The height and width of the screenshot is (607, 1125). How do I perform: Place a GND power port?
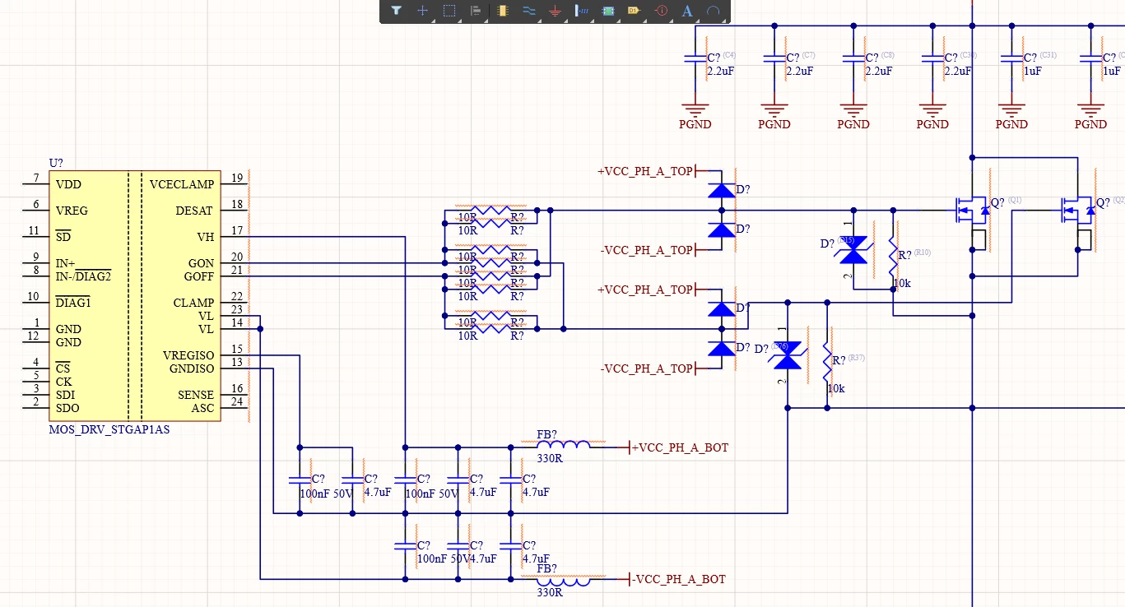tap(555, 11)
